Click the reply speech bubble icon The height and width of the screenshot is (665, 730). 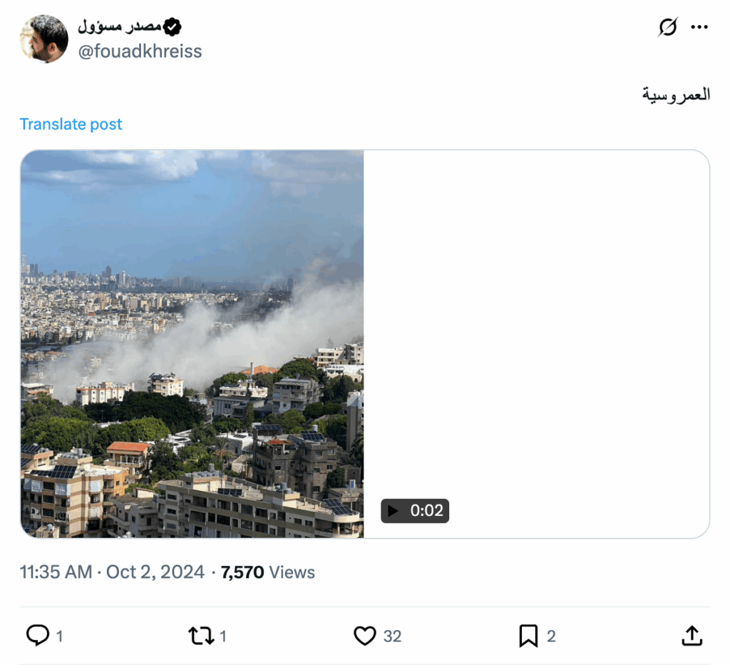[38, 635]
